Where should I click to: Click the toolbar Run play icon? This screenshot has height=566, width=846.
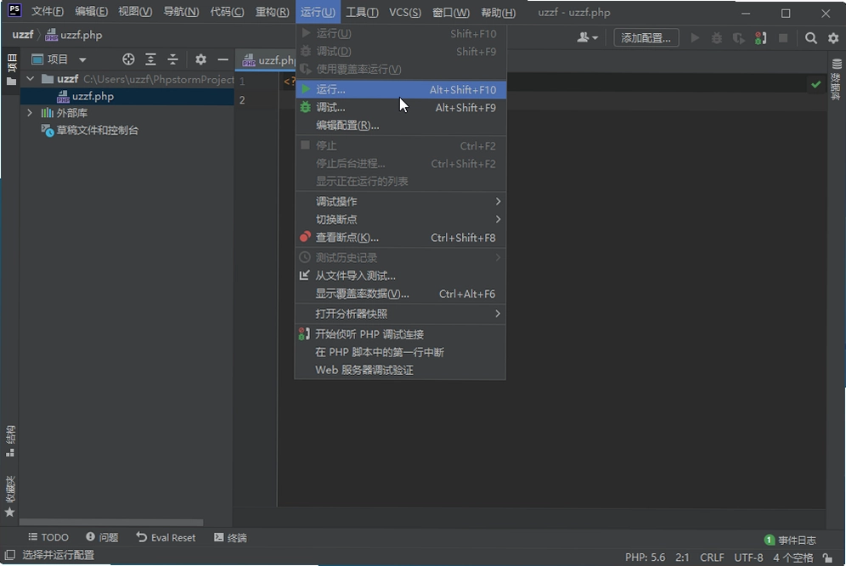click(x=695, y=37)
